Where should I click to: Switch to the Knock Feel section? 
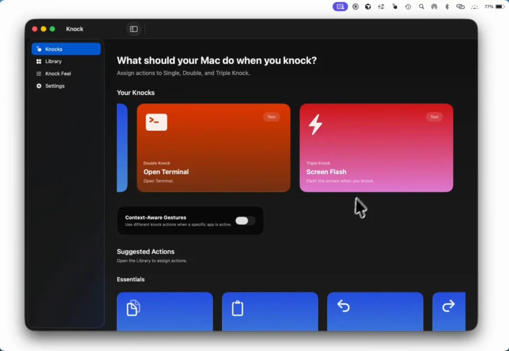(x=66, y=74)
